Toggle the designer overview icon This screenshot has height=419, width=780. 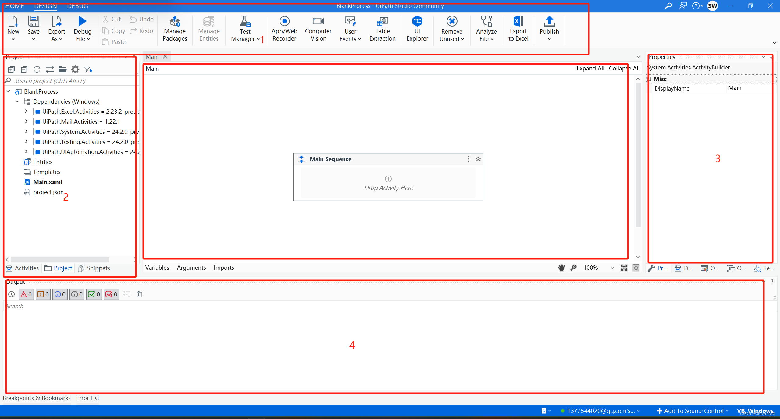coord(636,268)
